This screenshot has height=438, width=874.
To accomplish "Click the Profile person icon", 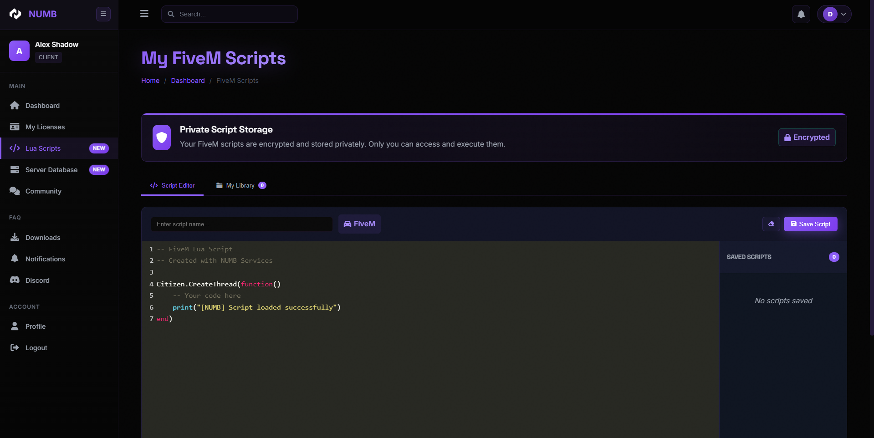I will (15, 326).
